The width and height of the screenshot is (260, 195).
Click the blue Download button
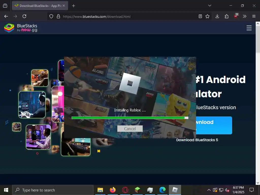[x=214, y=125]
